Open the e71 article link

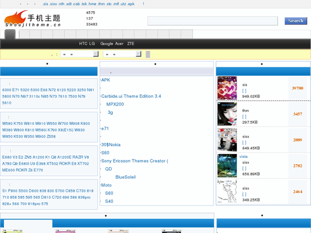[x=105, y=129]
